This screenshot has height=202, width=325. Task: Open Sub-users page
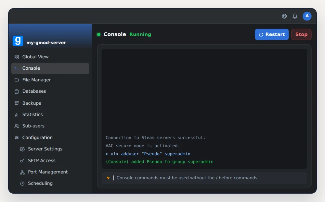click(x=50, y=126)
